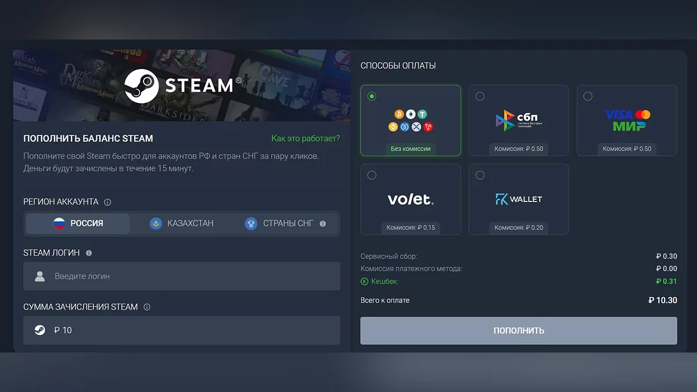Select the Volet radio button
Screen dimensions: 697x392
(372, 175)
